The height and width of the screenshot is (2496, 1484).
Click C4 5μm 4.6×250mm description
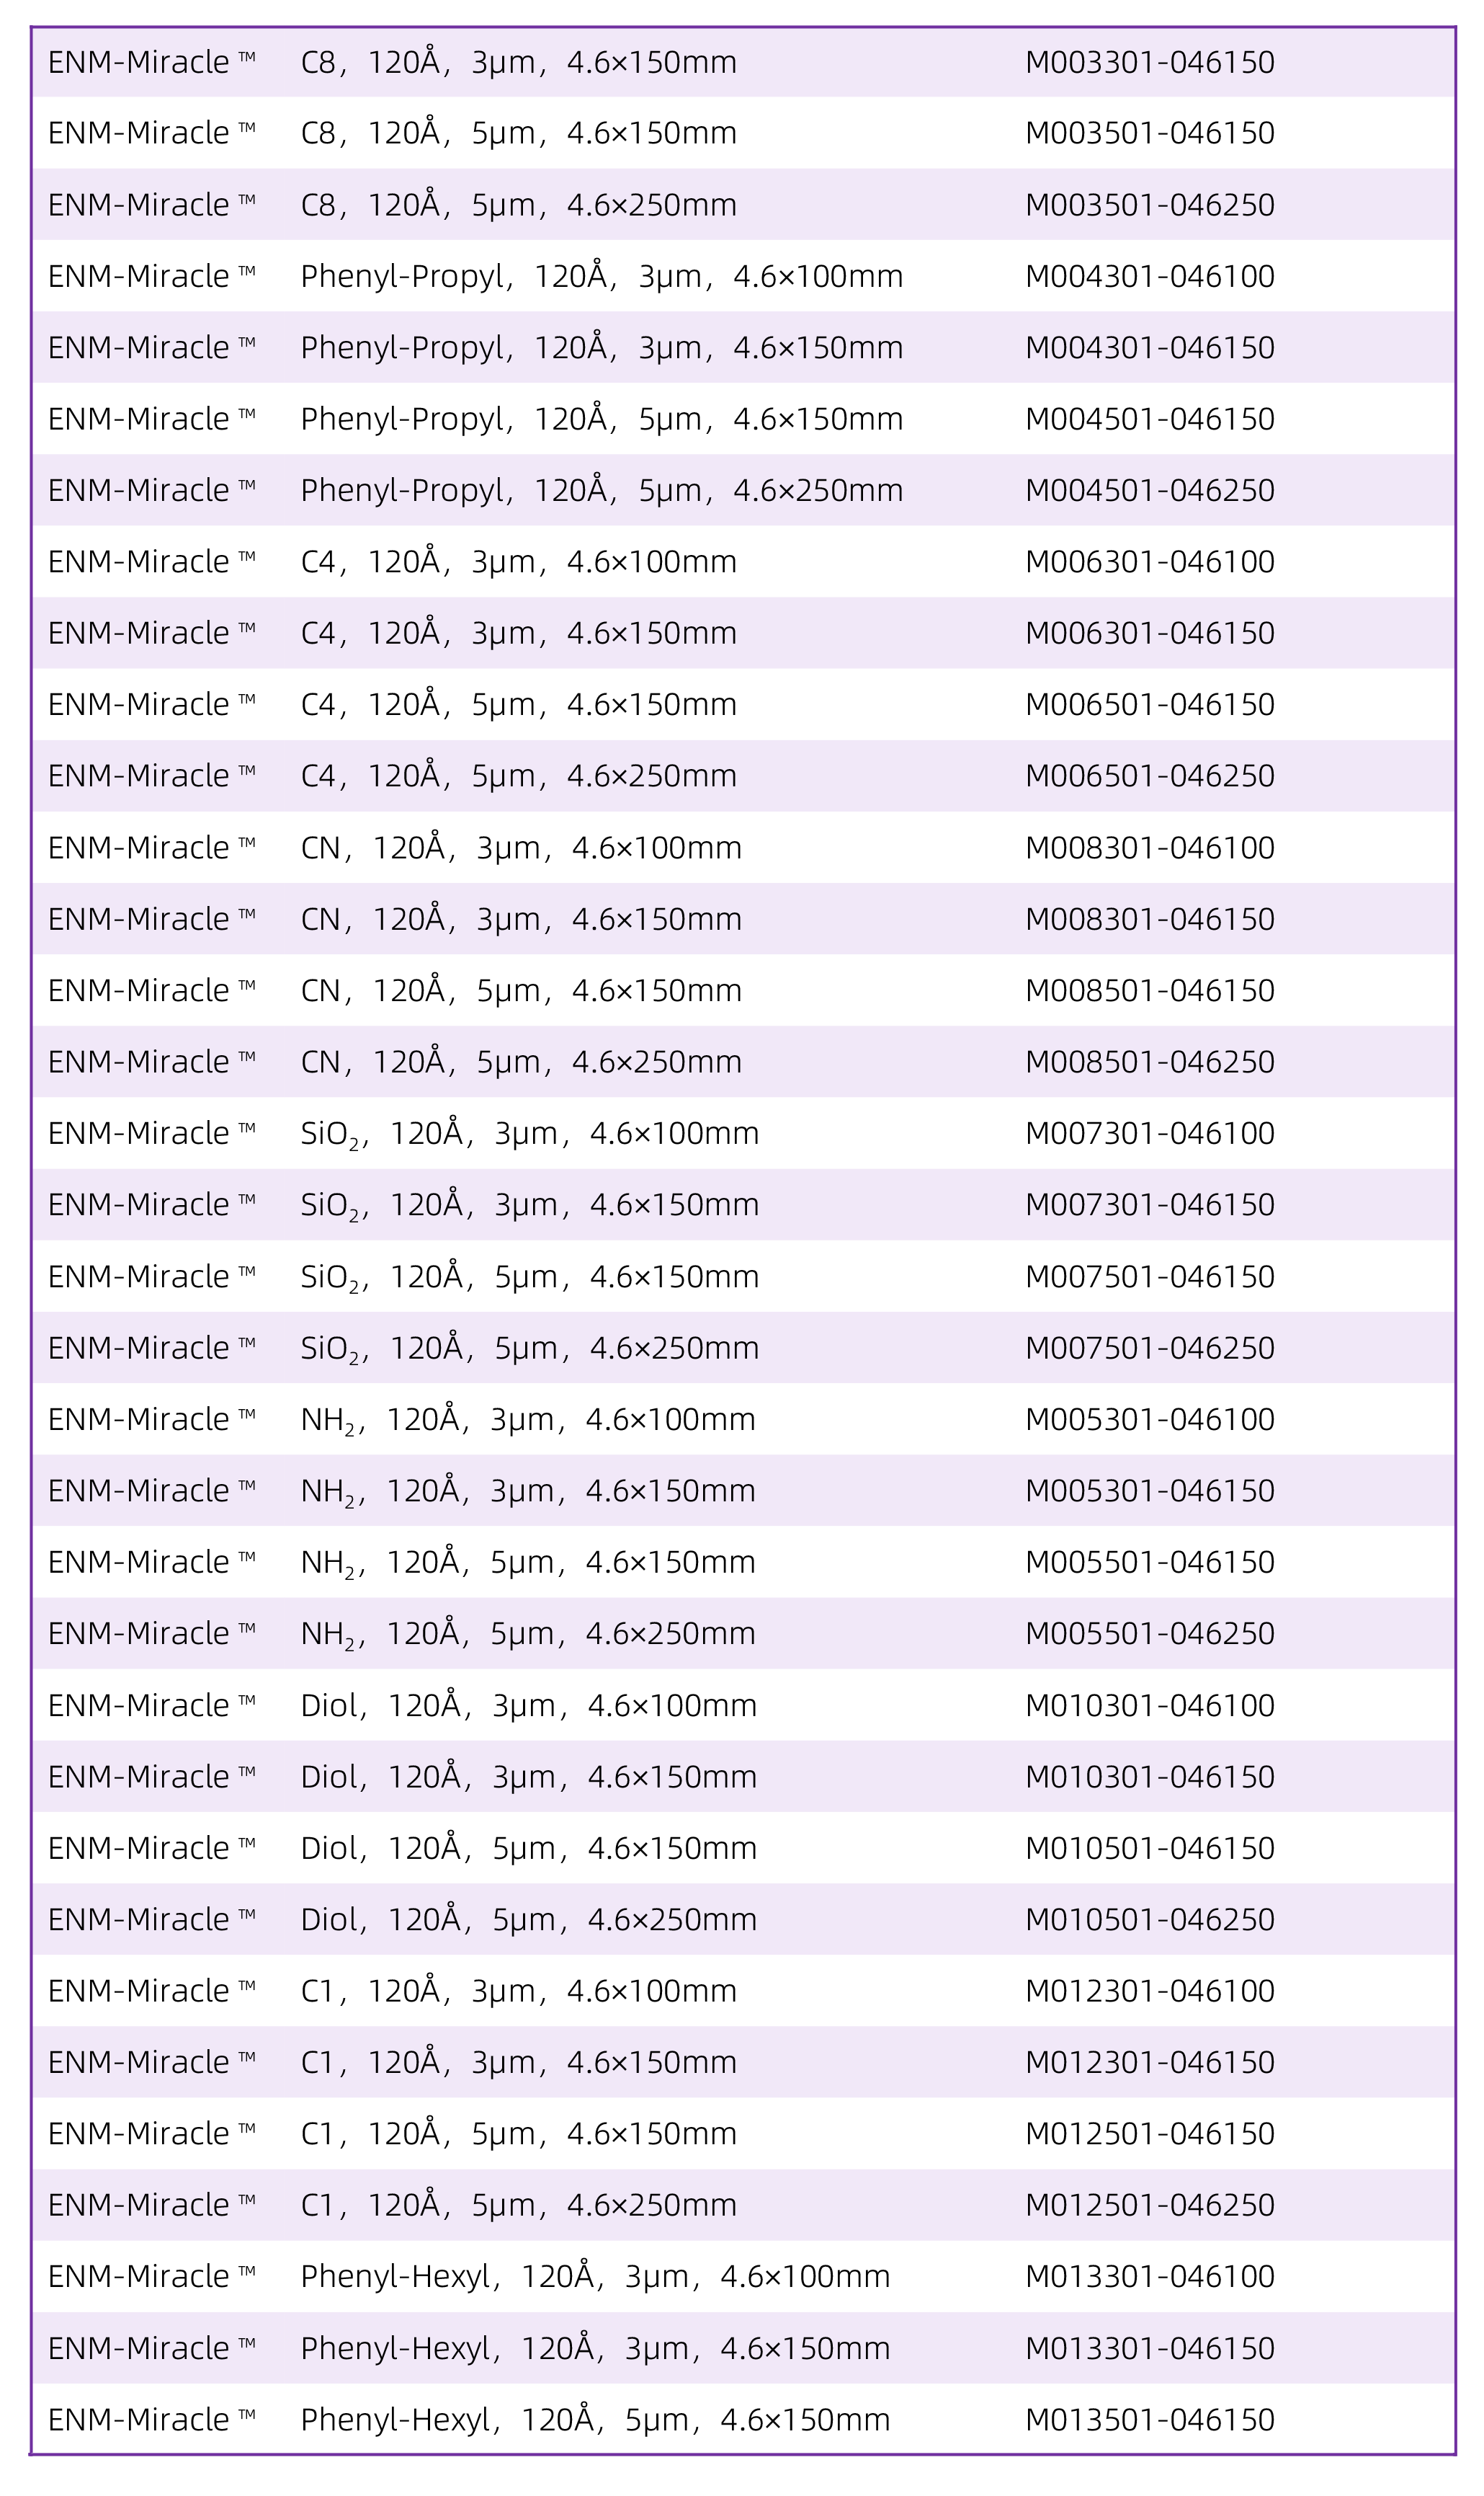click(518, 776)
